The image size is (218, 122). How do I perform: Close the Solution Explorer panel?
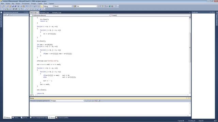tap(28, 12)
